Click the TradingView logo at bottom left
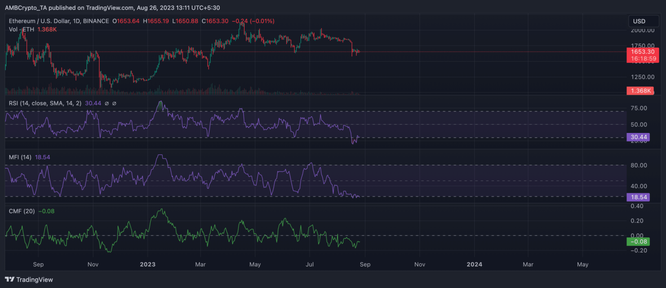 (x=29, y=280)
